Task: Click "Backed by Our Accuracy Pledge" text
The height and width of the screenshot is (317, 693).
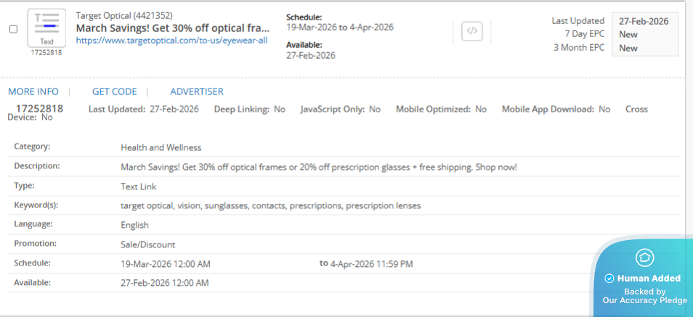Action: 644,296
